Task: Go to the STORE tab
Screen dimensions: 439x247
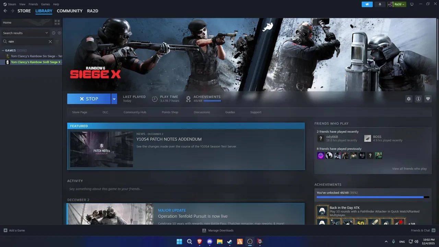Action: (x=24, y=11)
